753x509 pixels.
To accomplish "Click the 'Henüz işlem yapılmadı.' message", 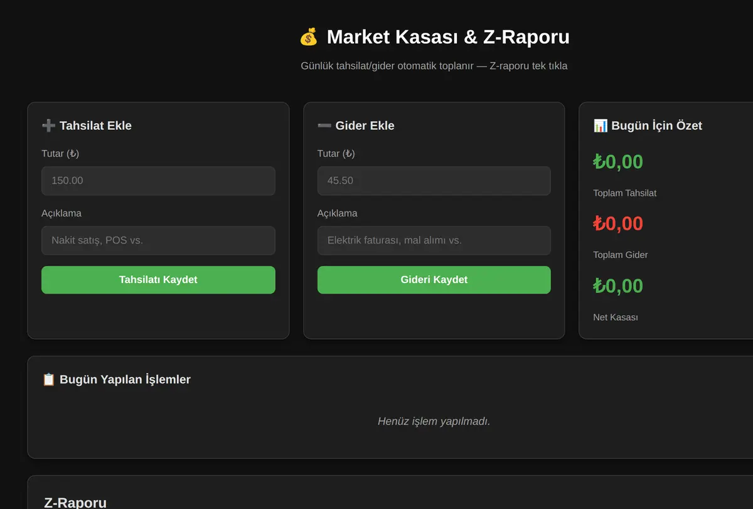I will (434, 421).
